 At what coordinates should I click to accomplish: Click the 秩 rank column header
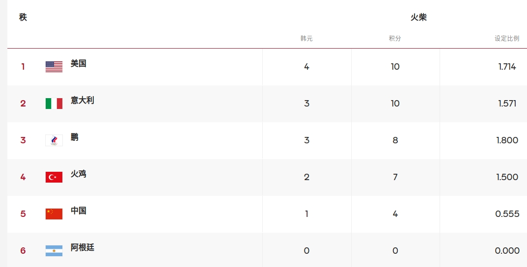click(23, 18)
